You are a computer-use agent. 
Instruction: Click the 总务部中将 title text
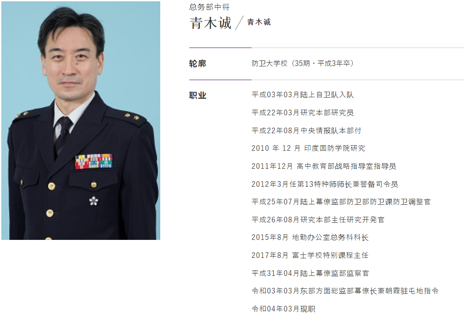(x=210, y=7)
